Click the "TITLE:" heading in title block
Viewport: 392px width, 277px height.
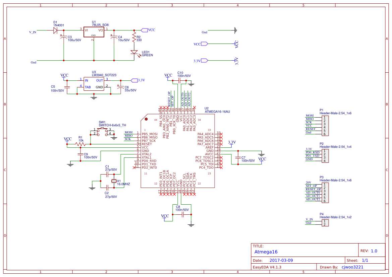(x=258, y=246)
